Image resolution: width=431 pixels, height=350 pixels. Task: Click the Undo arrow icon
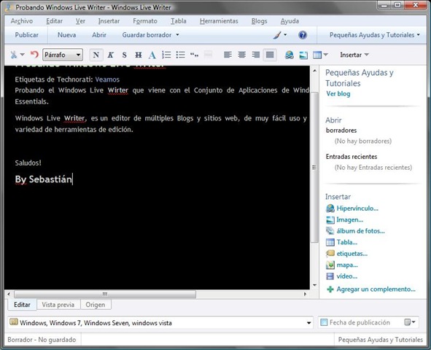point(34,55)
